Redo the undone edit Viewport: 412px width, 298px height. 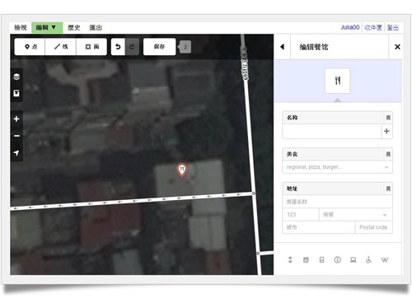click(x=132, y=47)
